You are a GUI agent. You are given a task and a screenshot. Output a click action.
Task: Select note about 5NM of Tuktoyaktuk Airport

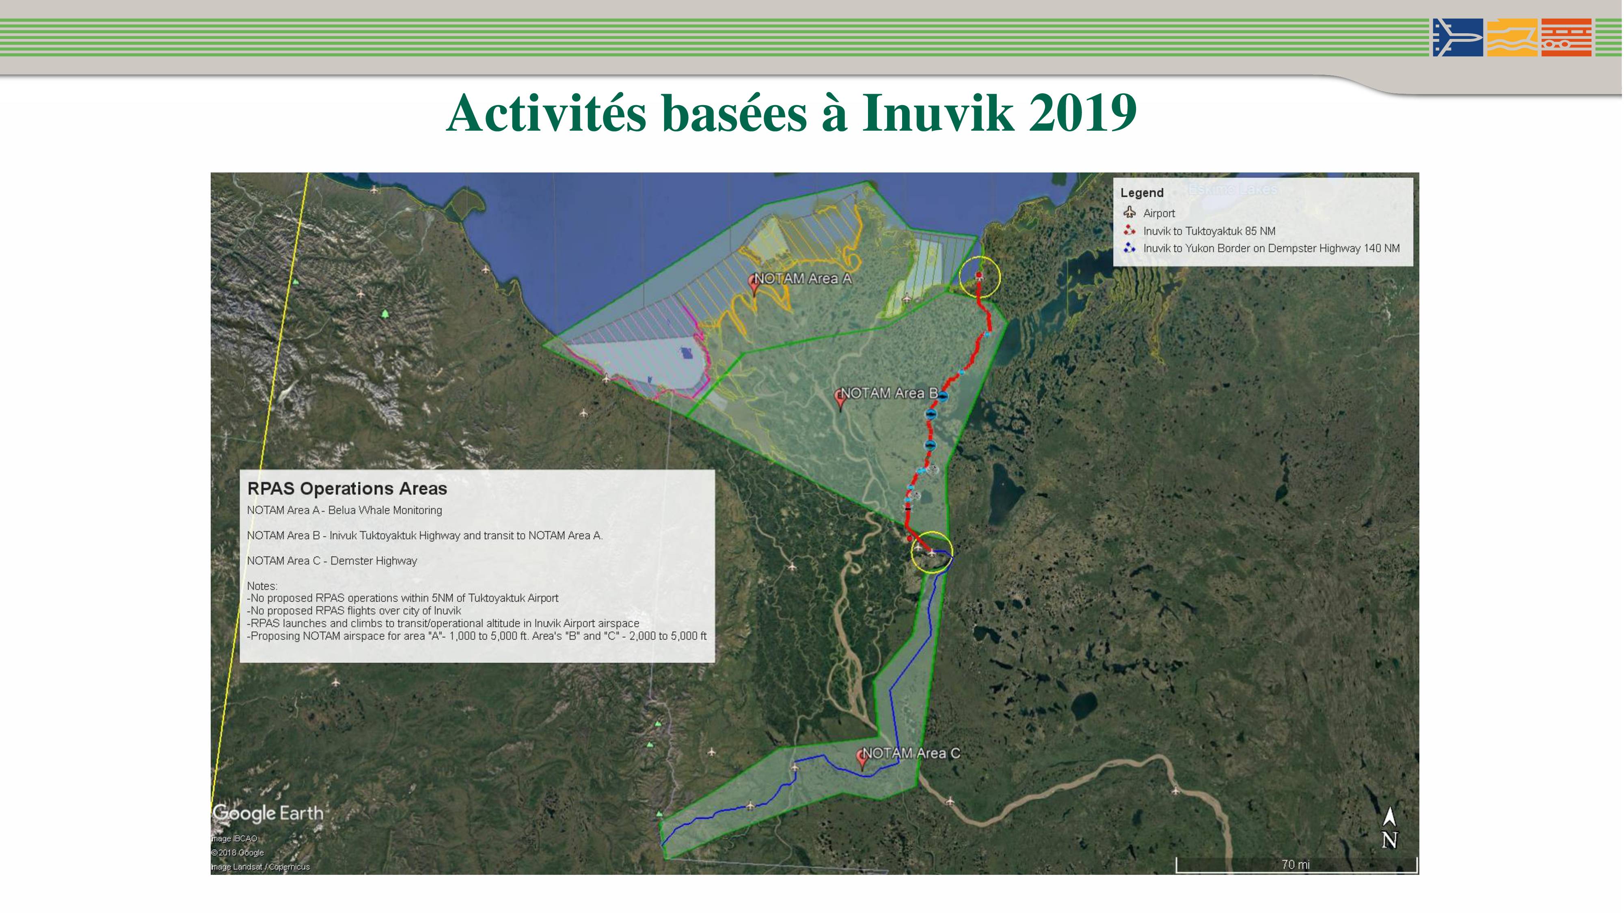[x=402, y=598]
